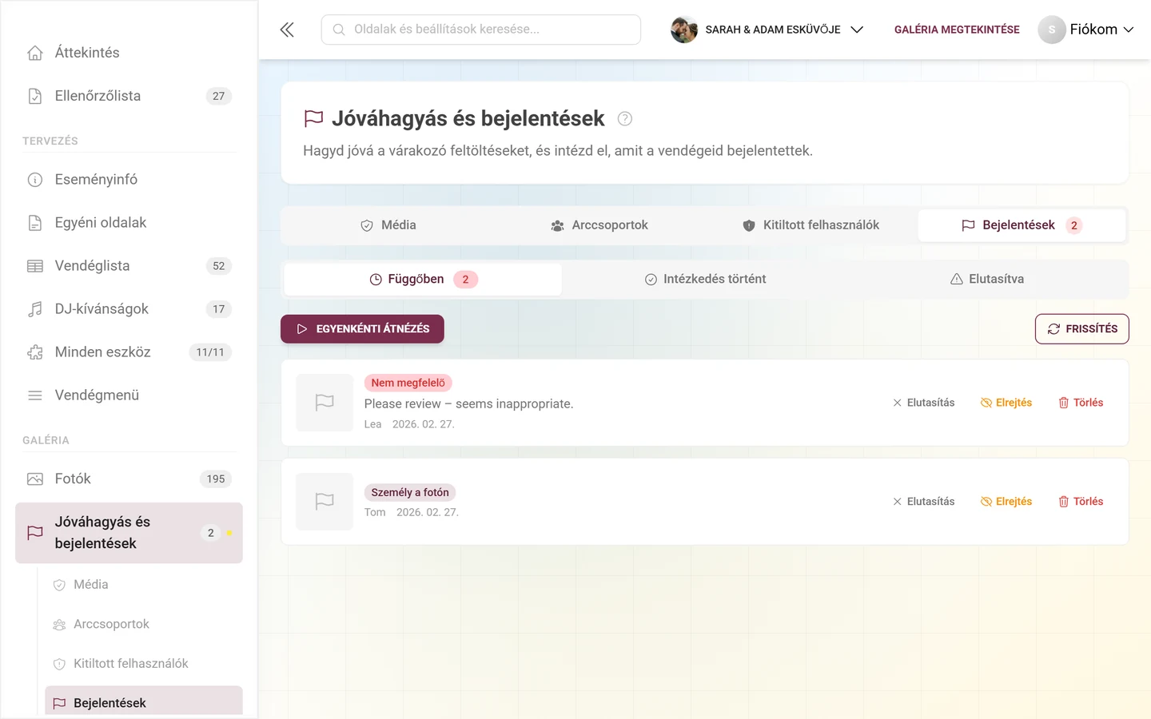Show Intézkedés történt reports
This screenshot has width=1151, height=719.
click(x=705, y=280)
